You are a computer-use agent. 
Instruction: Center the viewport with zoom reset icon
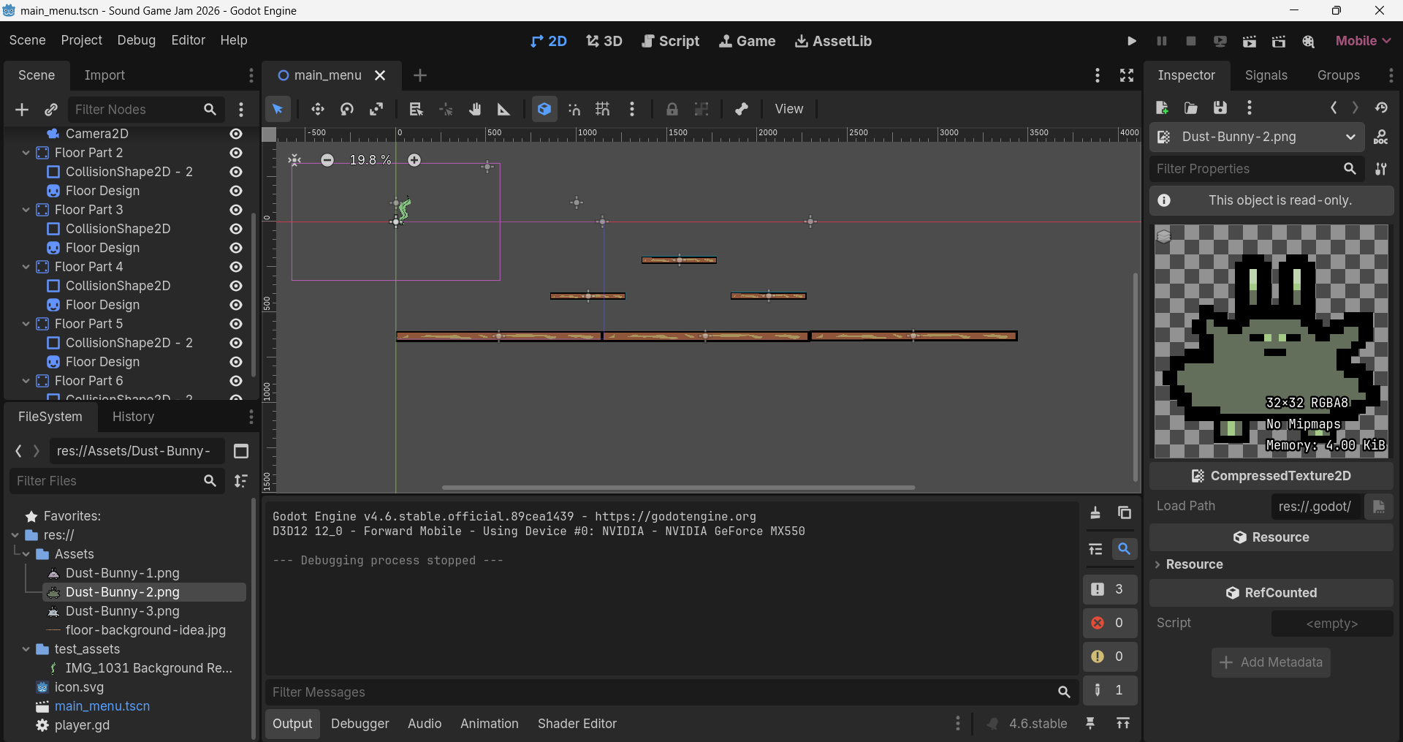294,160
